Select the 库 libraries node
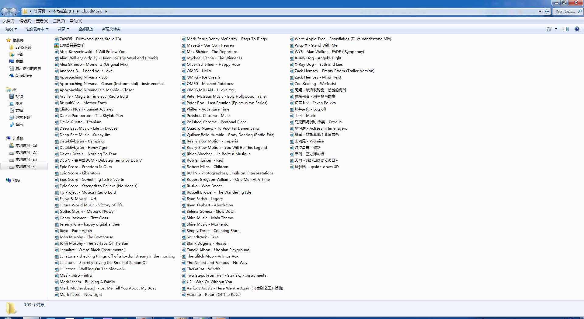 14,89
